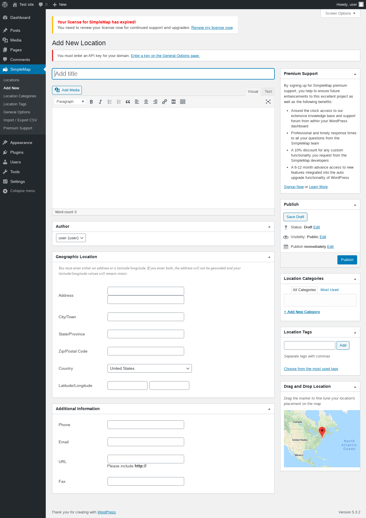Viewport: 366px width, 518px height.
Task: Click the WordPress logo in admin bar
Action: (5, 5)
